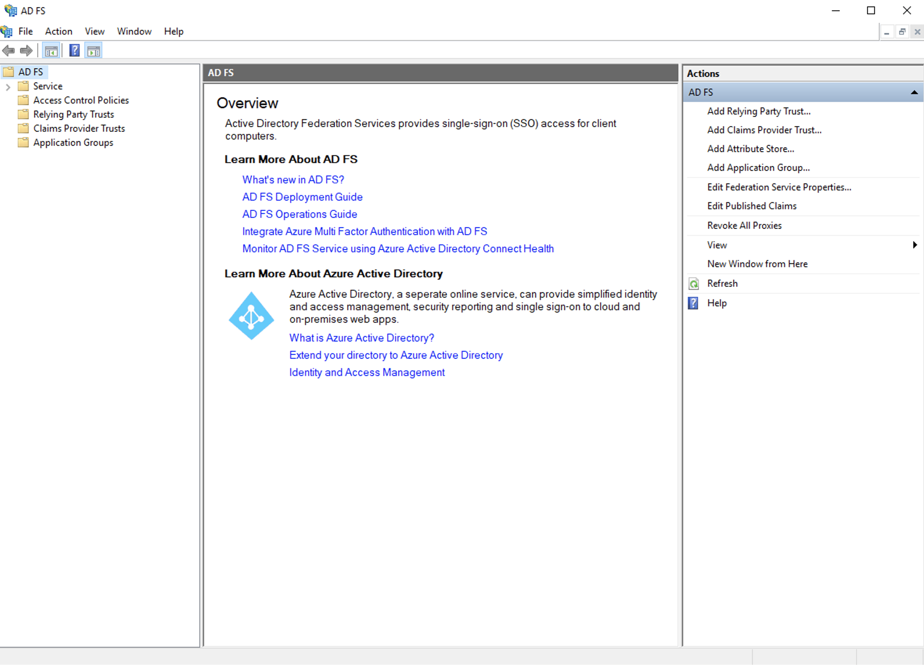
Task: Click Learn More About AD FS heading
Action: pos(291,159)
